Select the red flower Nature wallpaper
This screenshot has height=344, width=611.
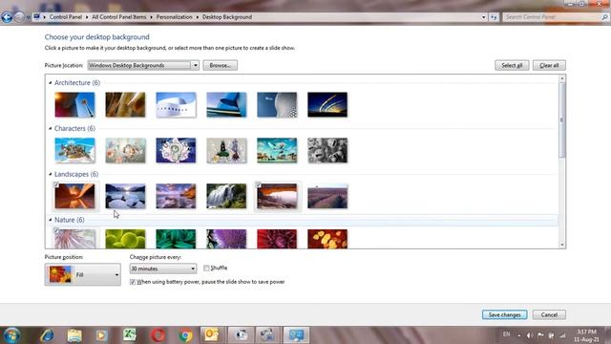tap(277, 239)
